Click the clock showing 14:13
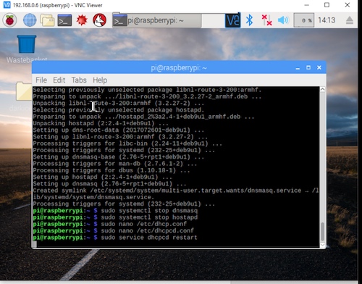Screen dimensions: 362x284 click(327, 20)
